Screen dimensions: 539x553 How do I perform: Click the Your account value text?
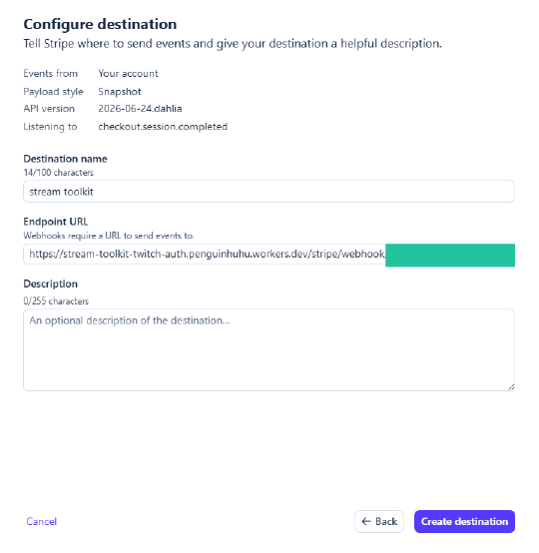(128, 73)
